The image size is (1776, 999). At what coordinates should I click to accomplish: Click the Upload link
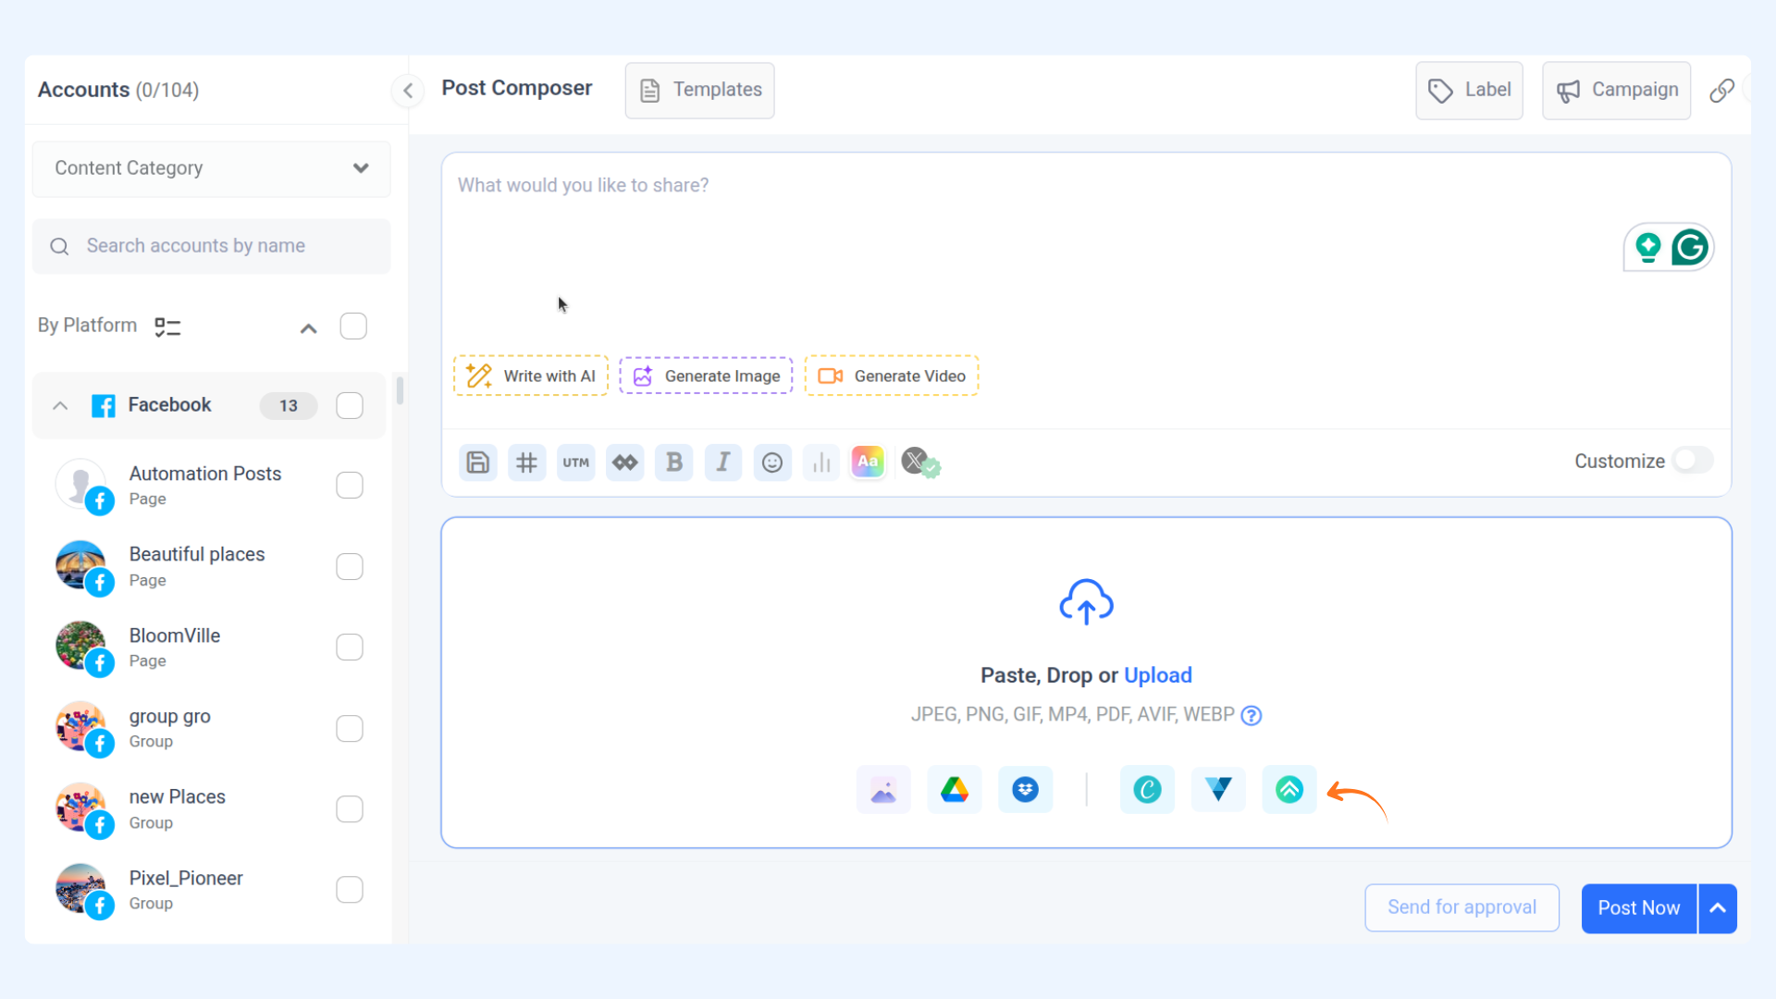coord(1157,675)
